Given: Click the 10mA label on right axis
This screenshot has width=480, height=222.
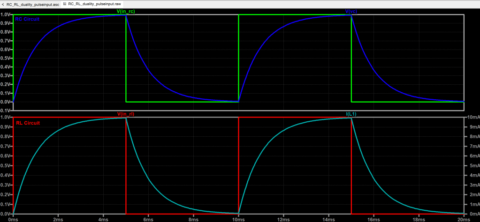Looking at the screenshot, I should pyautogui.click(x=472, y=117).
